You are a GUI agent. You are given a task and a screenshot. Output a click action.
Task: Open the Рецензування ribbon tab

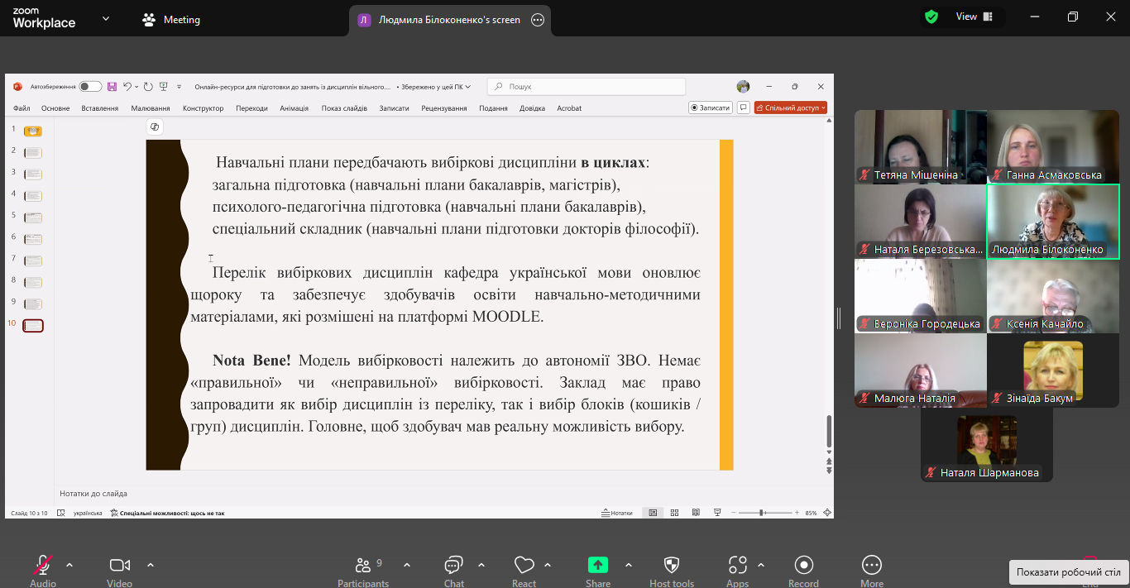pos(443,108)
